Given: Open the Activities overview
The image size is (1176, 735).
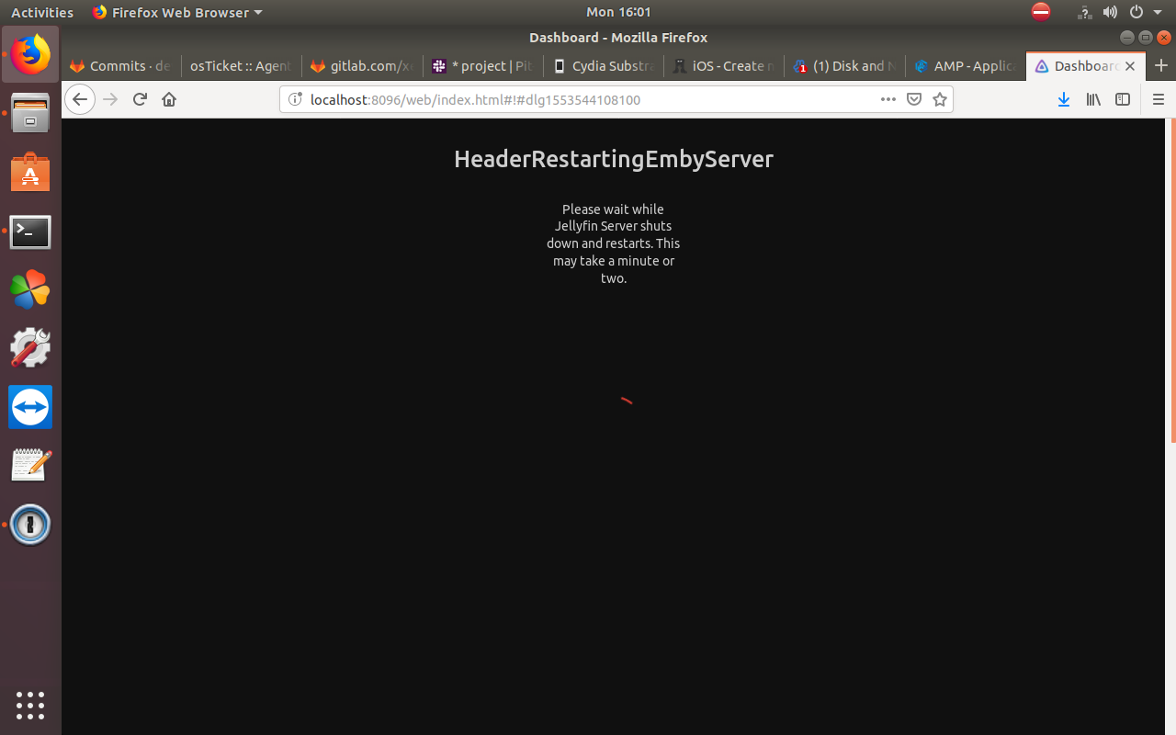Looking at the screenshot, I should click(42, 12).
